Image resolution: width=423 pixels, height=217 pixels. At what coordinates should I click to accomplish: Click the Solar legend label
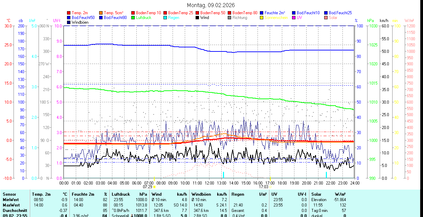pyautogui.click(x=333, y=18)
